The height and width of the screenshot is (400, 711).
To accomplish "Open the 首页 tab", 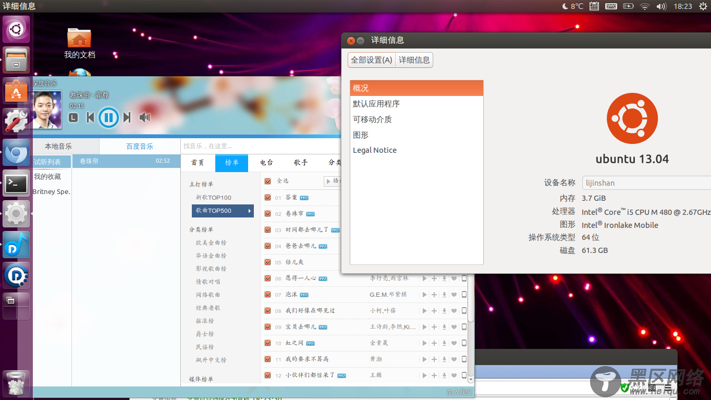I will pos(198,163).
